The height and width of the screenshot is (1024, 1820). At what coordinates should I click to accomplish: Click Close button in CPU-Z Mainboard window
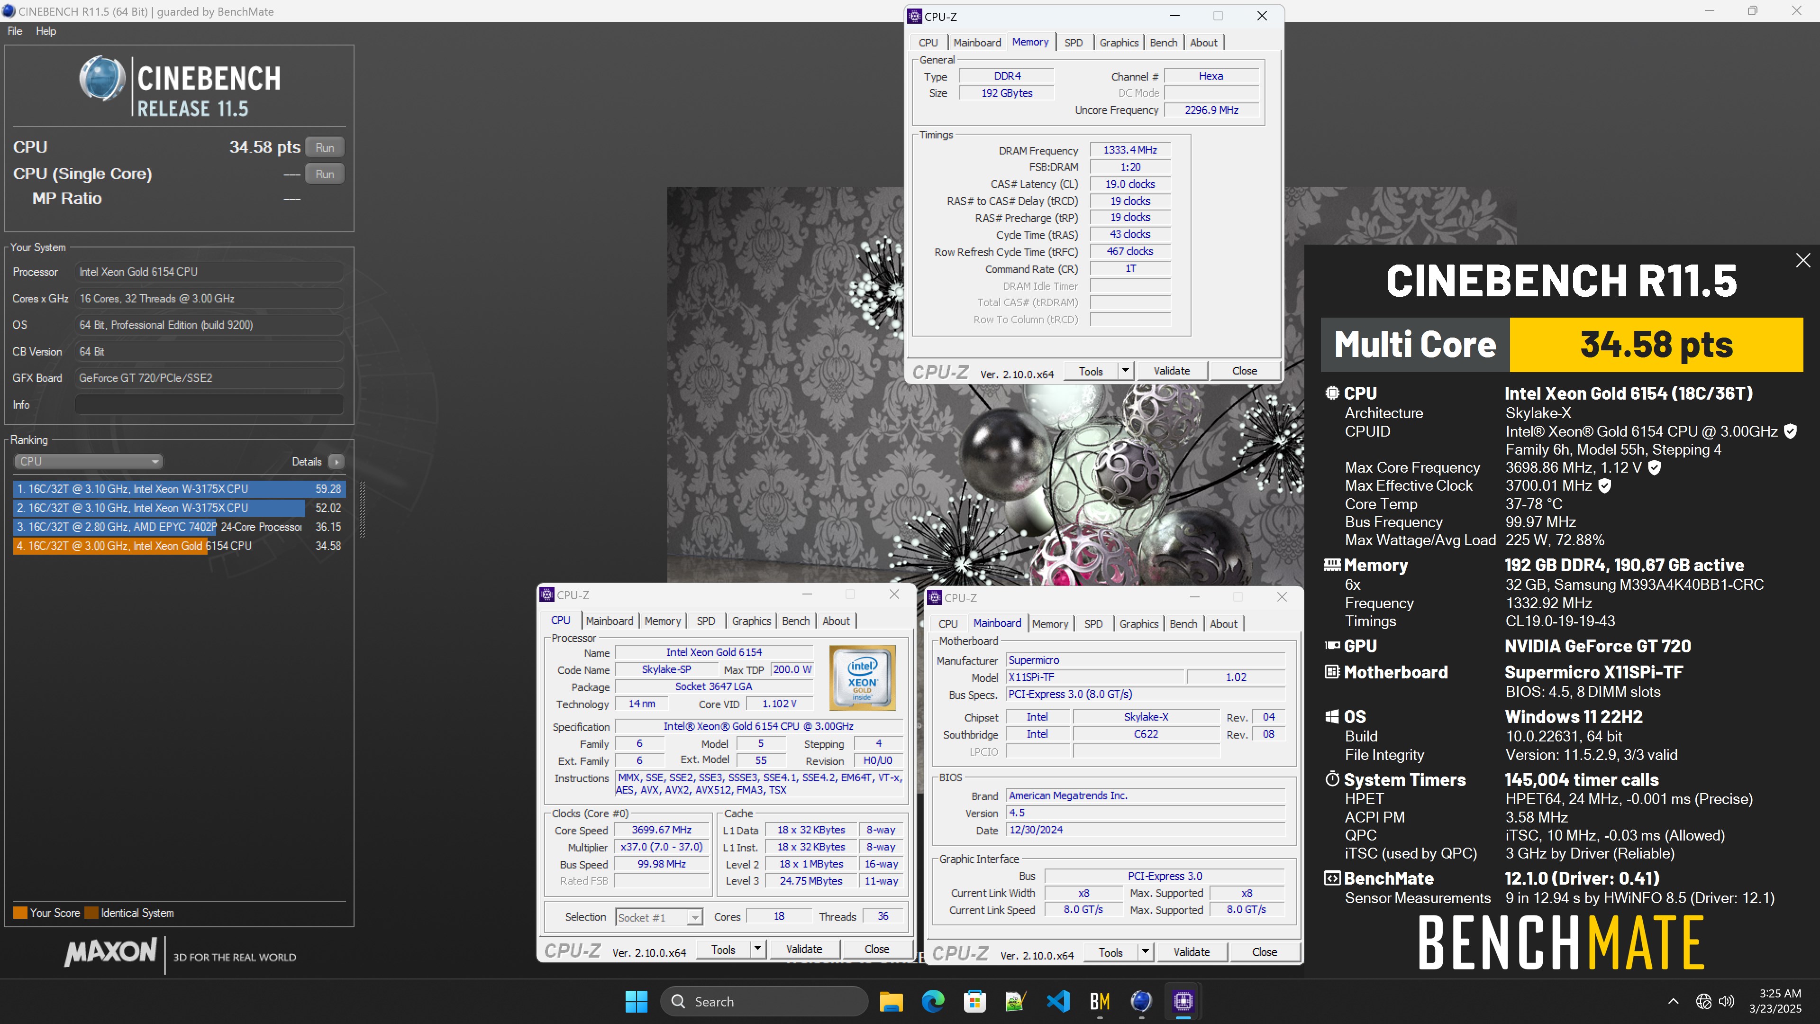(x=1264, y=952)
